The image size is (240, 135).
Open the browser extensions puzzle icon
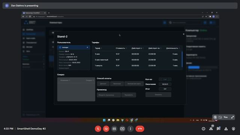click(210, 16)
